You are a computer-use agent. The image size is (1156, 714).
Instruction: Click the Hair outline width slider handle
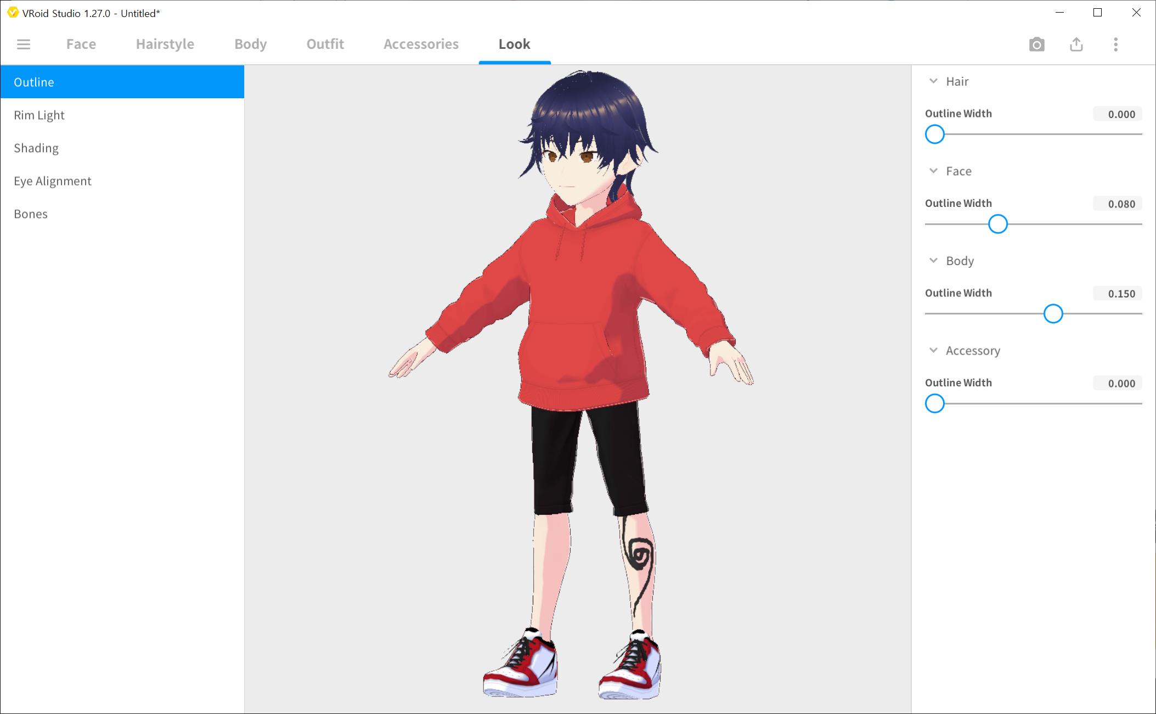935,134
